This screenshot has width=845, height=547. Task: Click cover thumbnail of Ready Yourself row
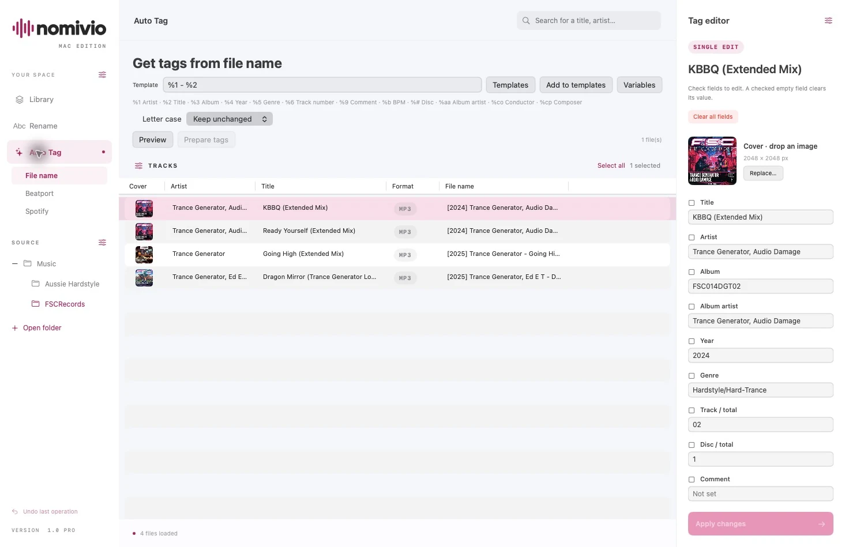(144, 232)
